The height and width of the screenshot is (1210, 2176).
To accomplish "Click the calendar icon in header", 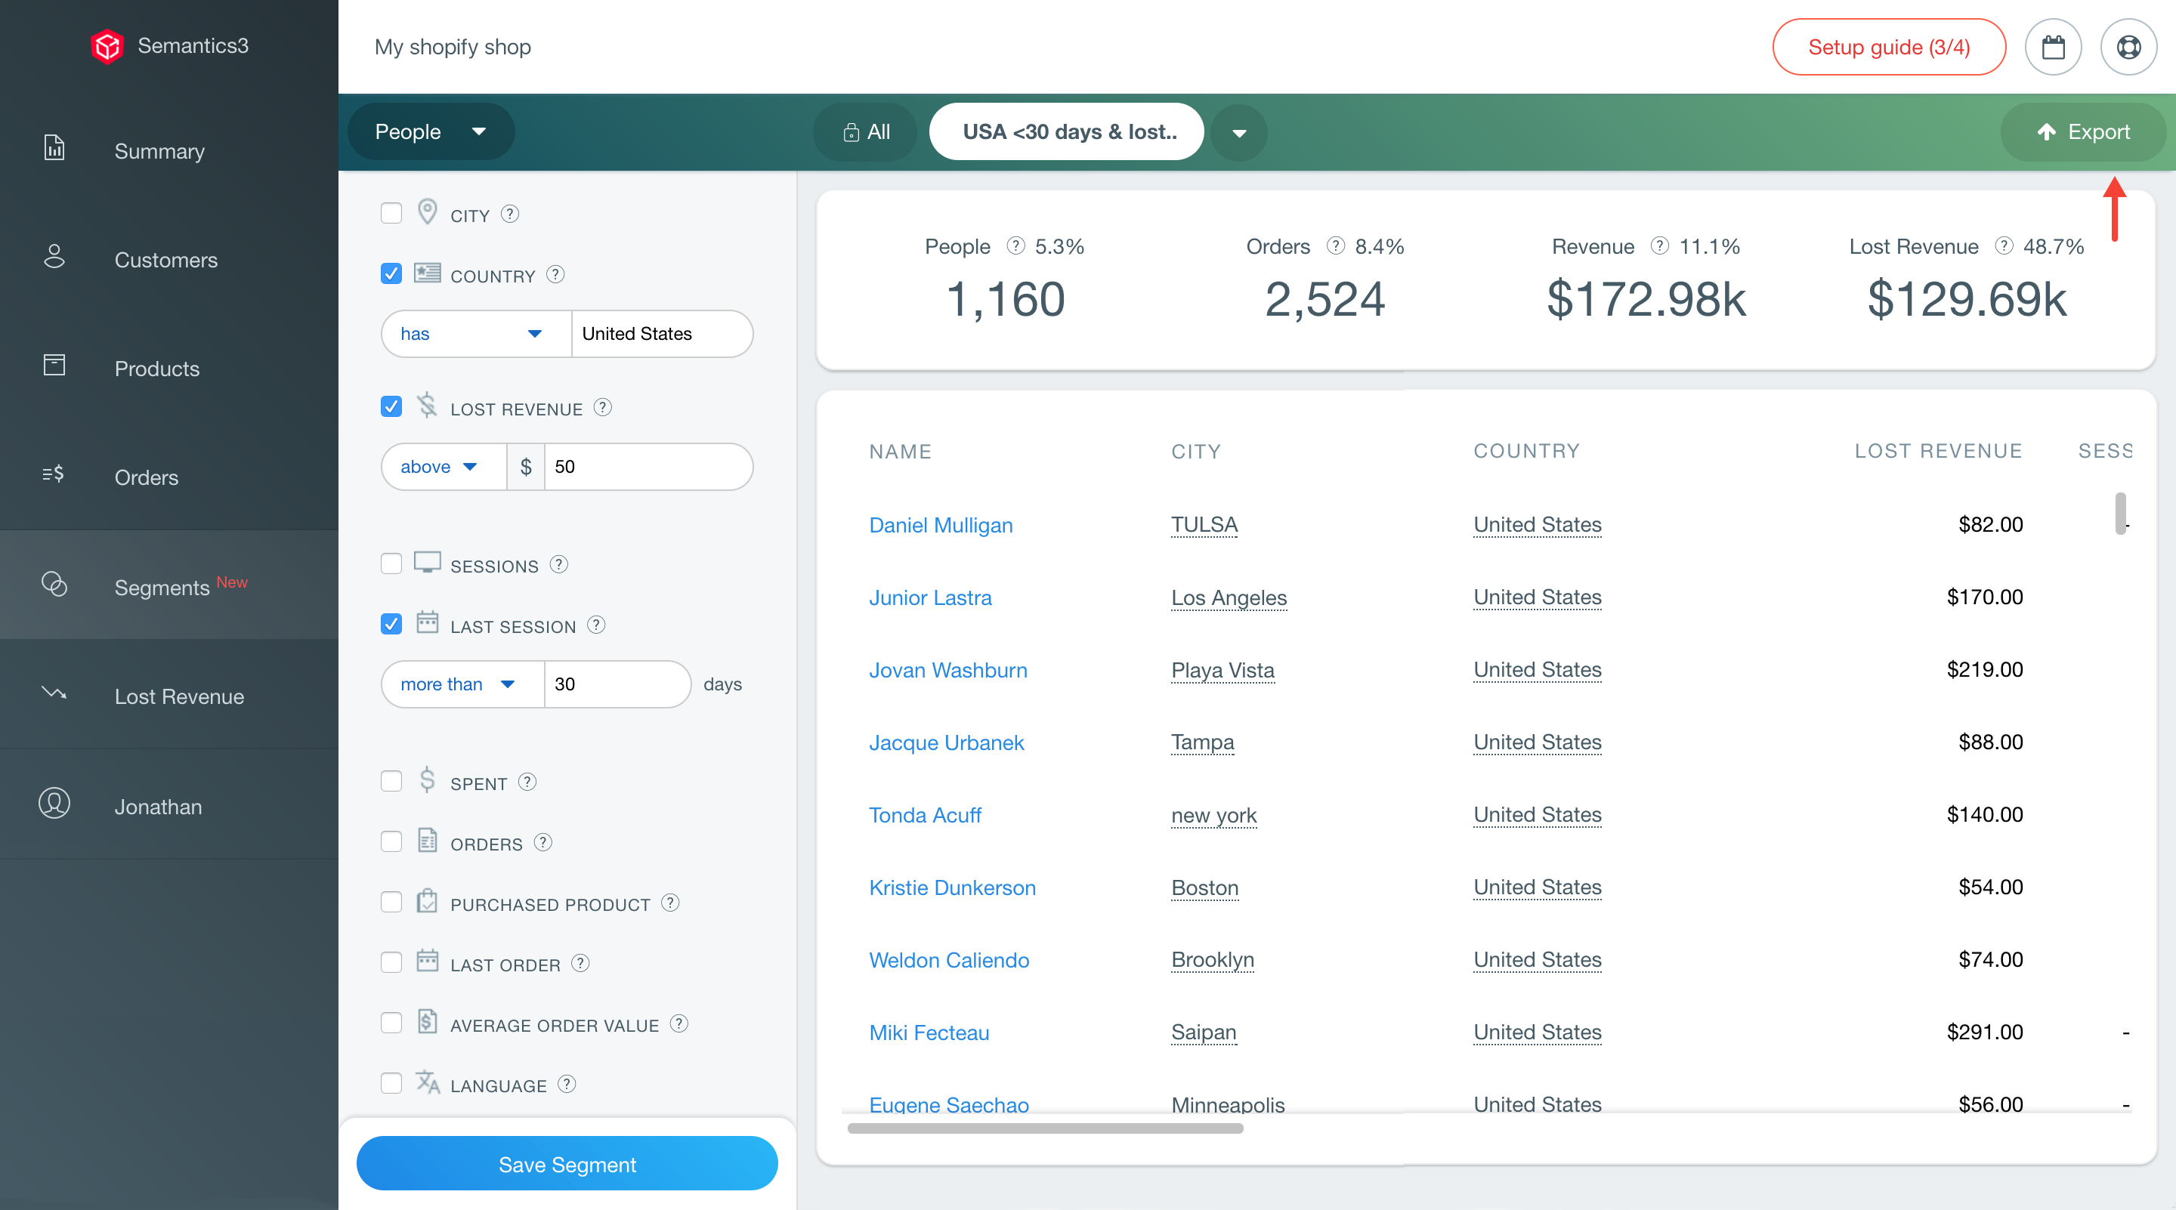I will tap(2053, 48).
